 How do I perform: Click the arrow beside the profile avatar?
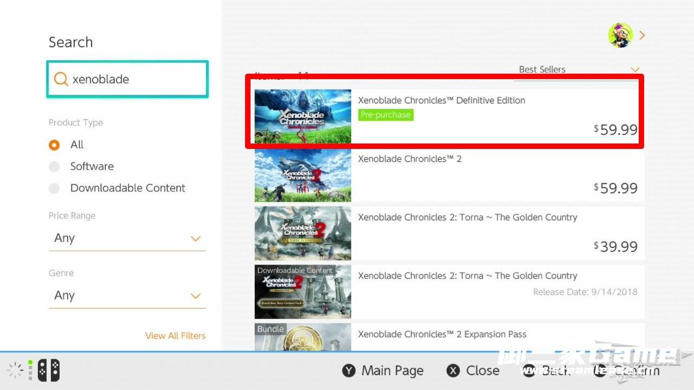click(x=642, y=35)
